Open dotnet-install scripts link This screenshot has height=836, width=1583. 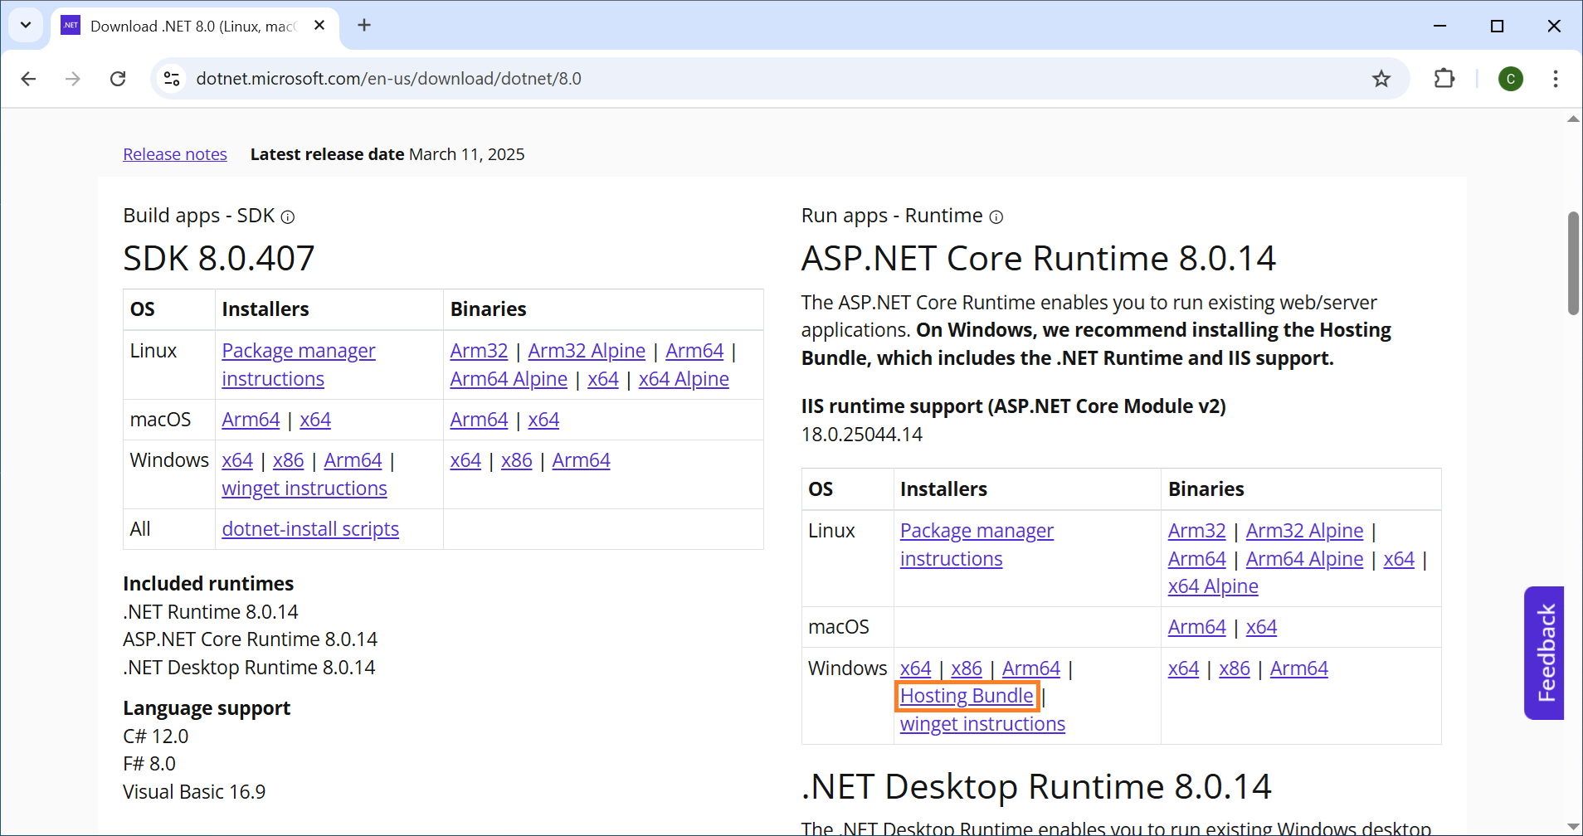coord(310,529)
